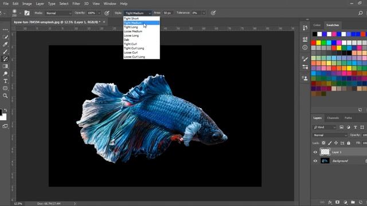The width and height of the screenshot is (367, 206).
Task: Switch to the Color panel tab
Action: [x=317, y=25]
